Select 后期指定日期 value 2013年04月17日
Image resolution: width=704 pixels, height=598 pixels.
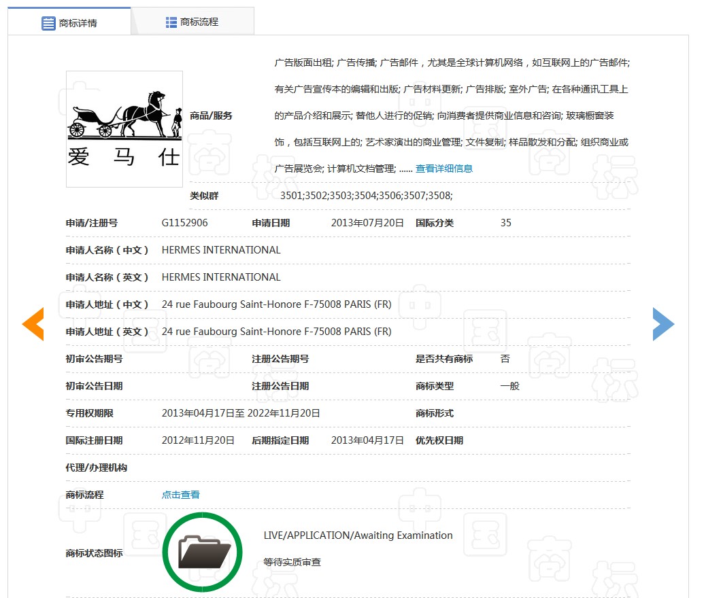click(x=367, y=440)
